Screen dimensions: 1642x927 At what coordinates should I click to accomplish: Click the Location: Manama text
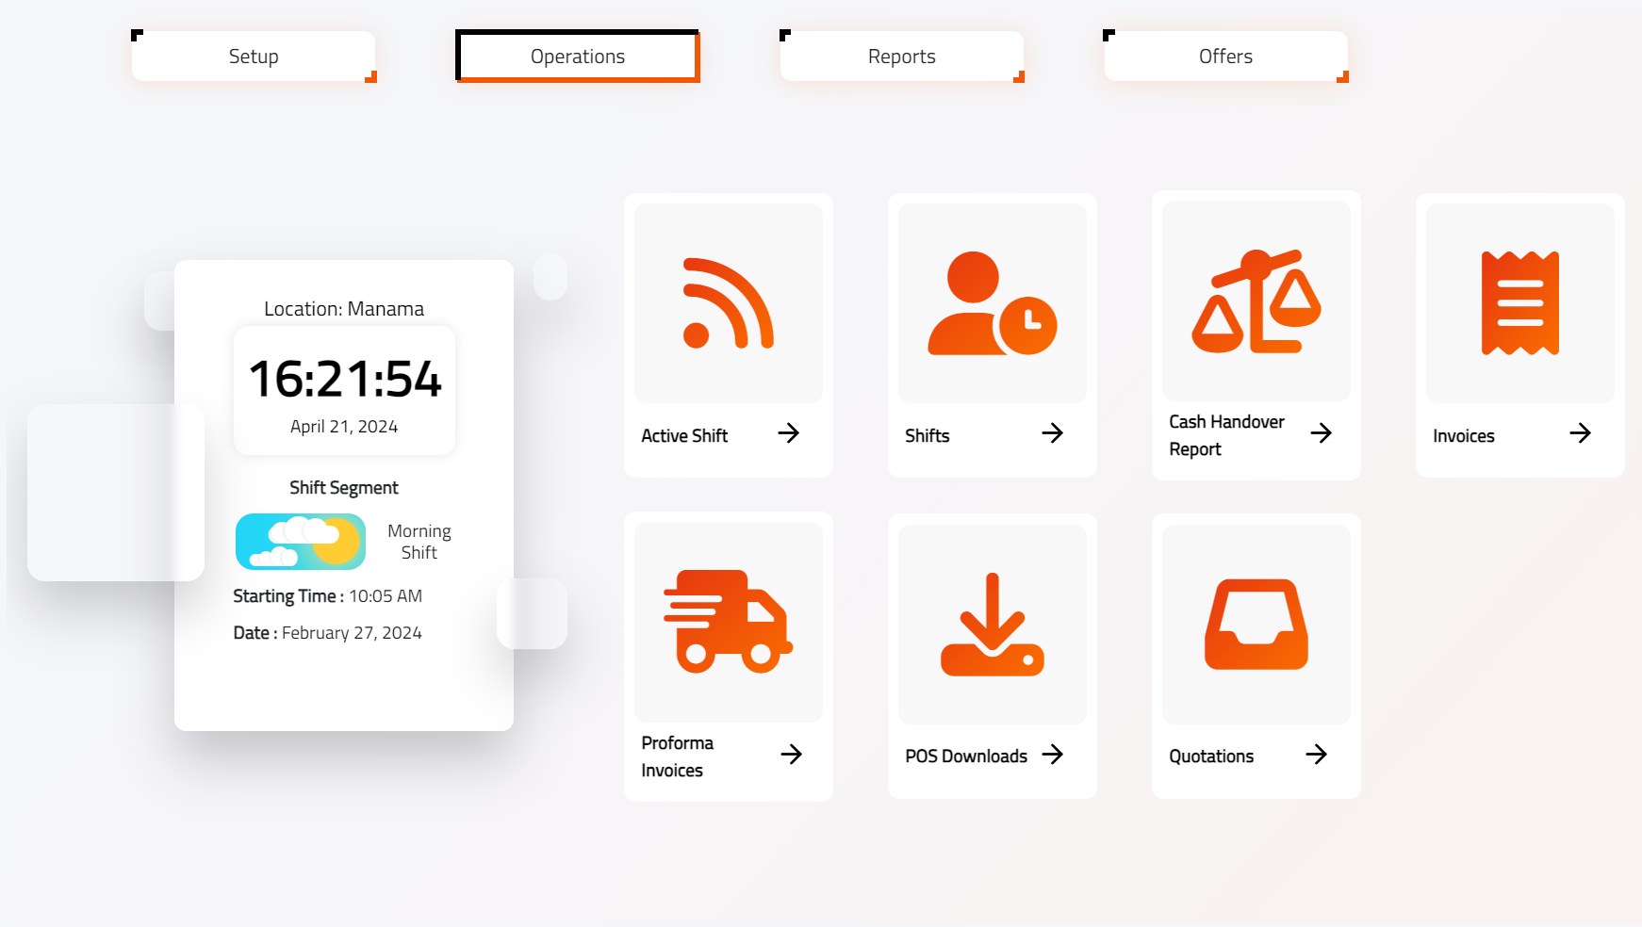pos(344,308)
